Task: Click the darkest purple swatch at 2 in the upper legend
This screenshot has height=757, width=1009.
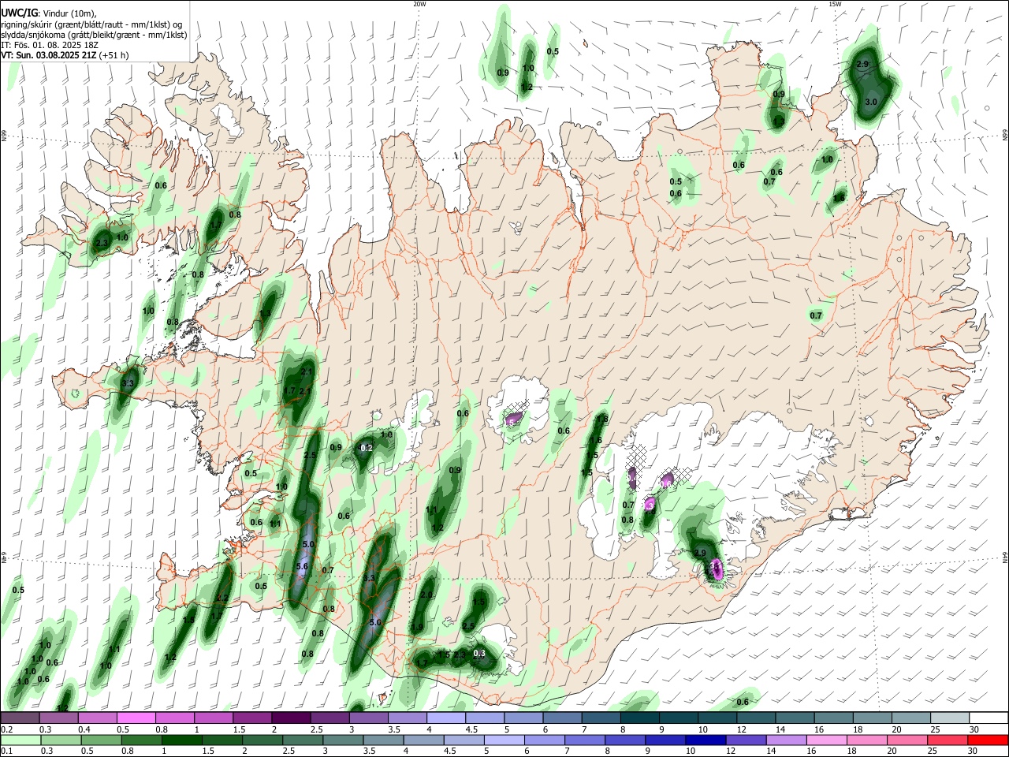Action: coord(292,718)
